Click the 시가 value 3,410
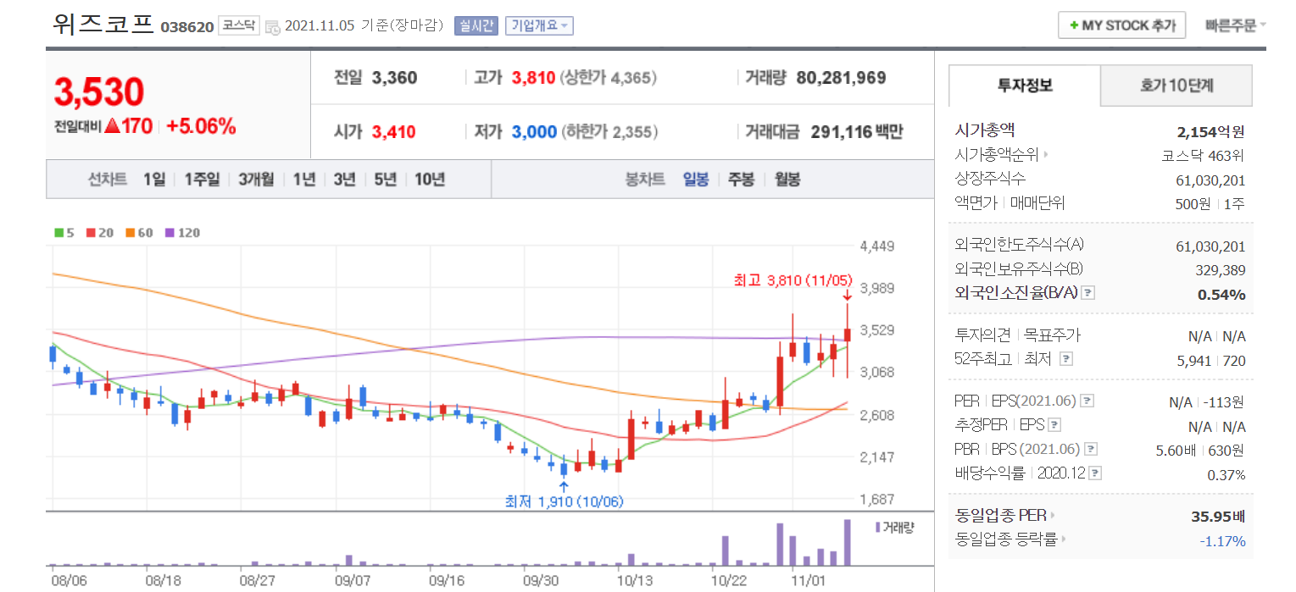Image resolution: width=1296 pixels, height=592 pixels. click(394, 132)
